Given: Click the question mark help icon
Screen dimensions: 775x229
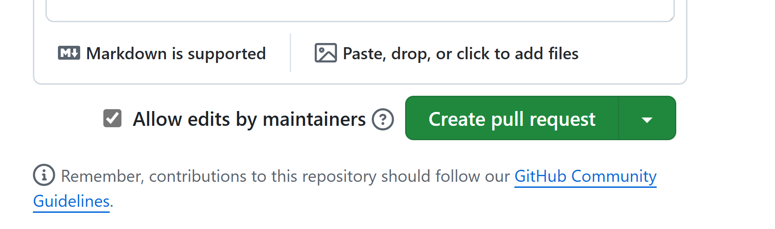Looking at the screenshot, I should click(383, 119).
